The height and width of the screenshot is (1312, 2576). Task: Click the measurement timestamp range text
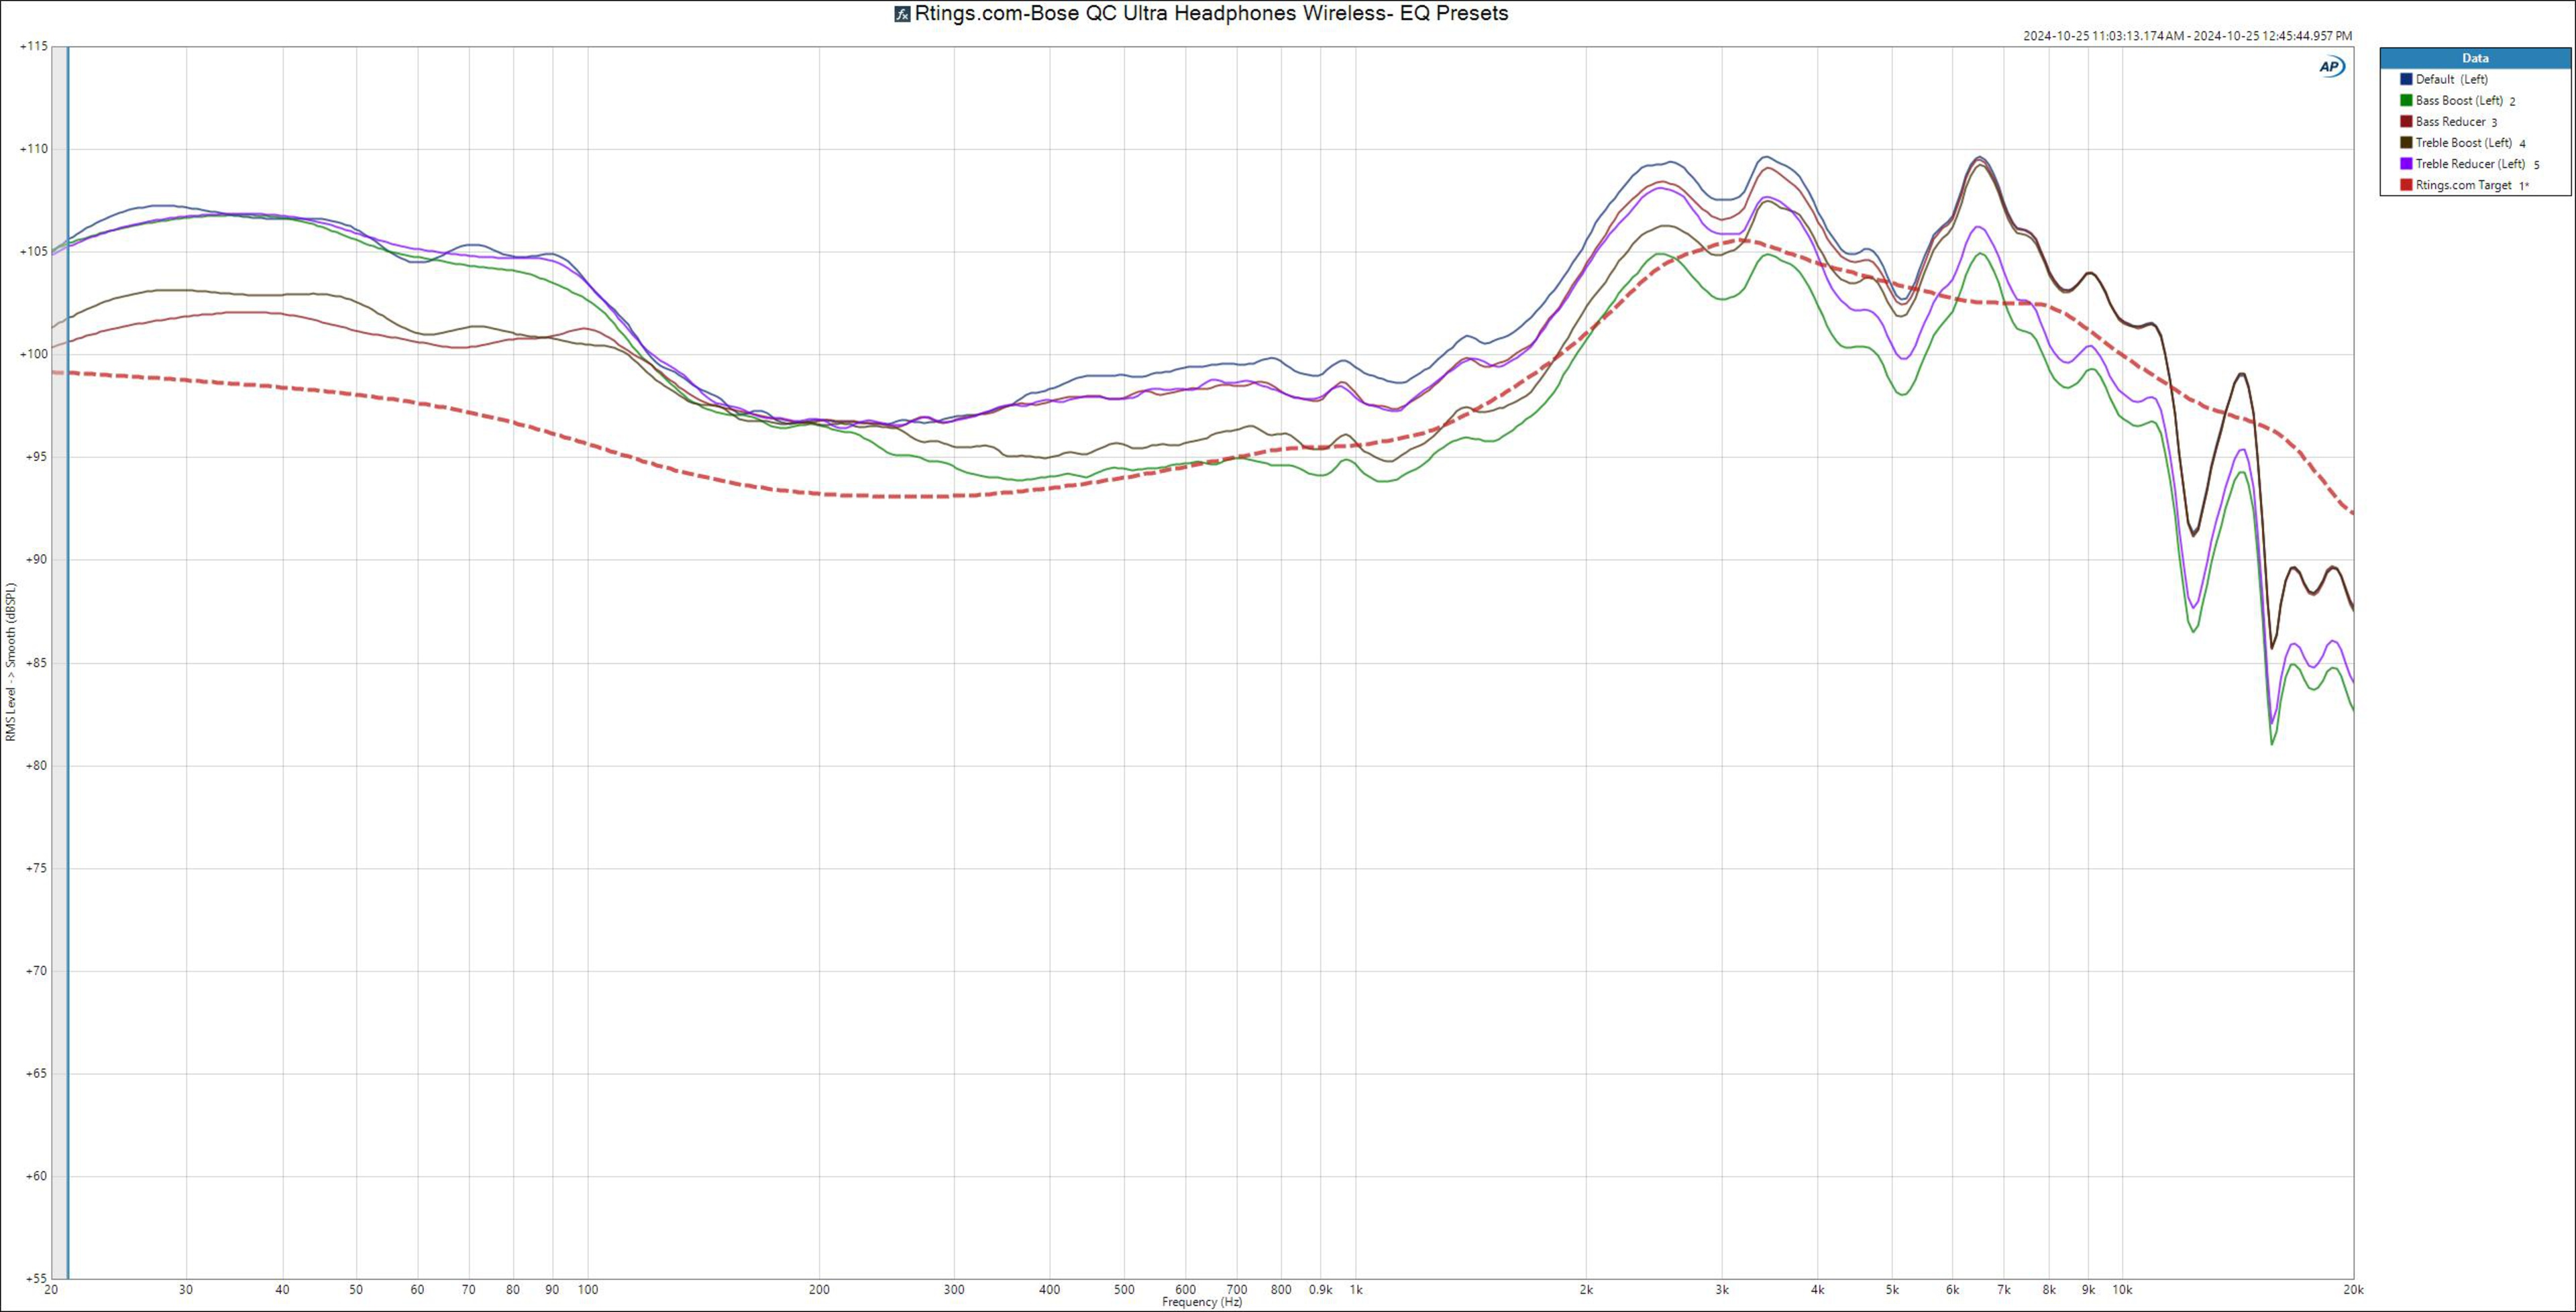coord(2187,36)
